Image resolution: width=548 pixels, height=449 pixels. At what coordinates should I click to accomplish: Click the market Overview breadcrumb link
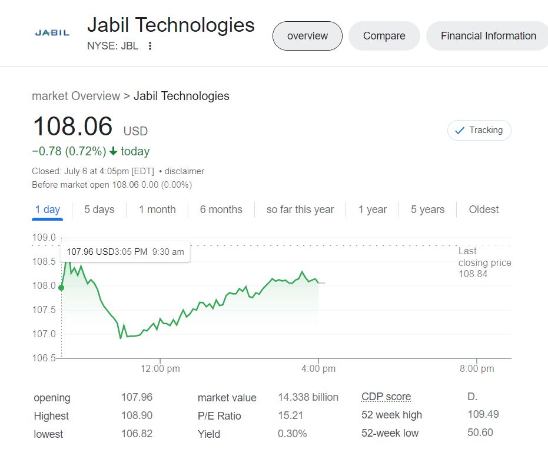point(75,96)
